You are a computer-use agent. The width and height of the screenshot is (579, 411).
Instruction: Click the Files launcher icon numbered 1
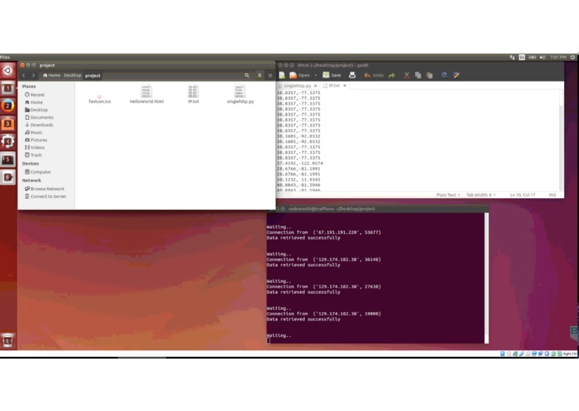pyautogui.click(x=7, y=88)
